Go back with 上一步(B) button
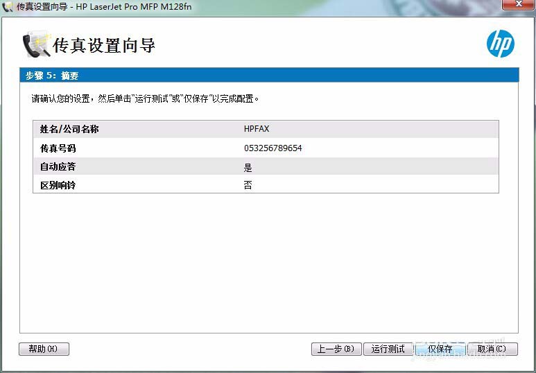The image size is (536, 373). [336, 349]
